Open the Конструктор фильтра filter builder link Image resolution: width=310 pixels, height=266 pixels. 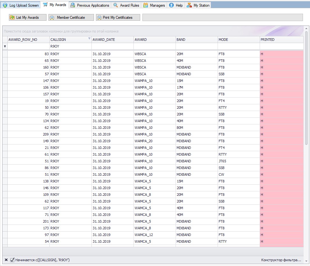coord(281,260)
